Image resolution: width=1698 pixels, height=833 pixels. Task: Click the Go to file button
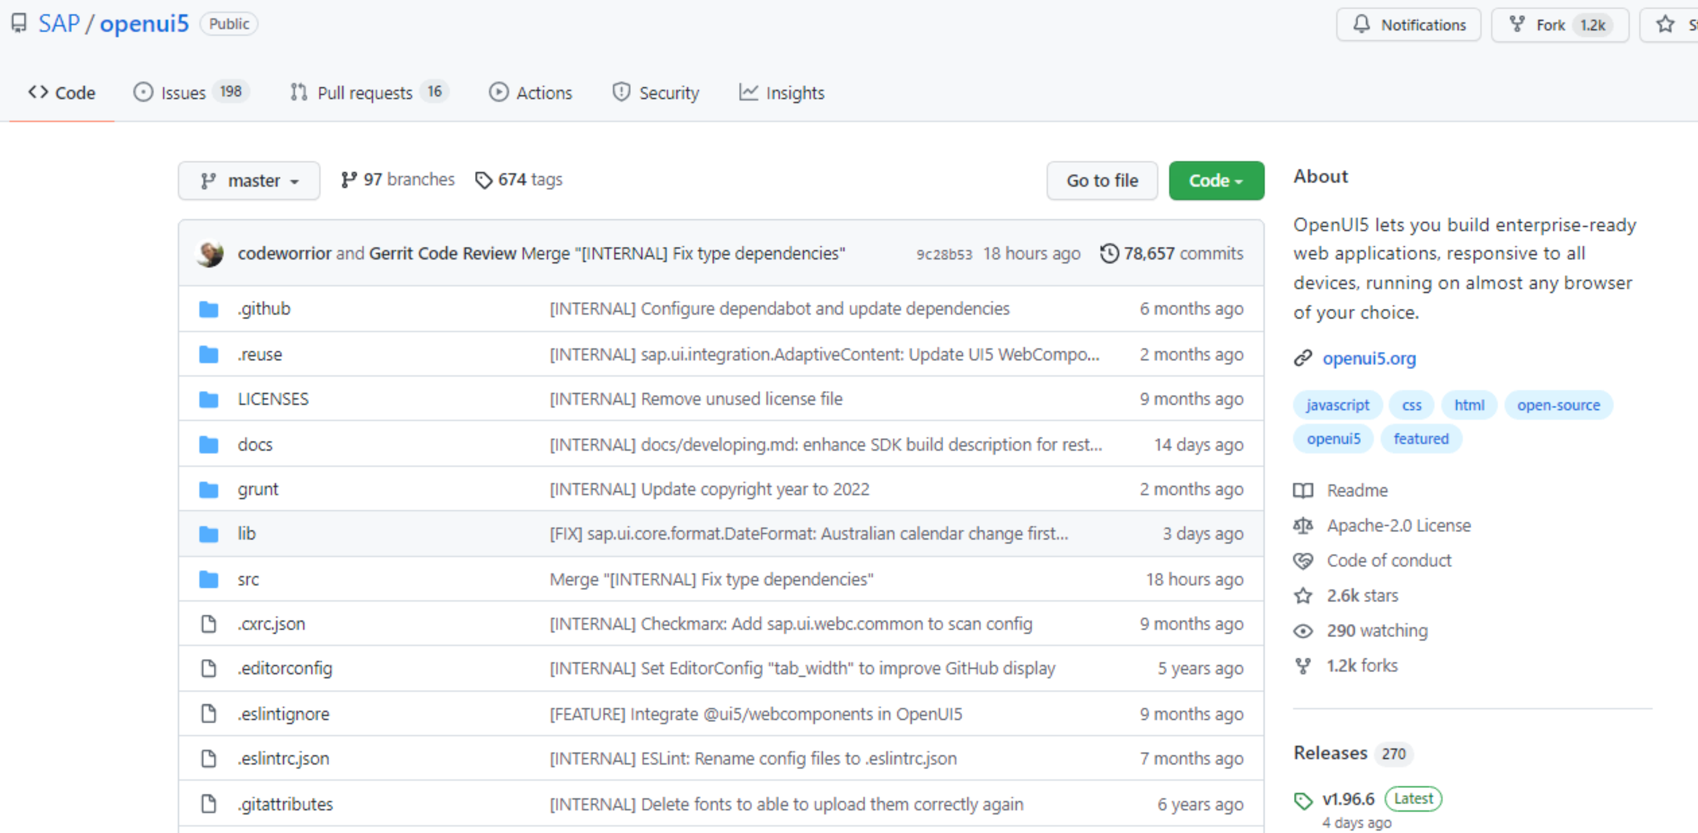click(1102, 181)
